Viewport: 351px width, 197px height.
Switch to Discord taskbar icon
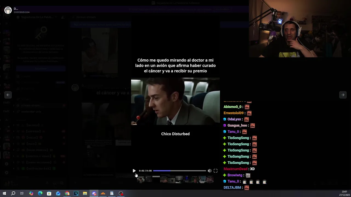[94, 193]
